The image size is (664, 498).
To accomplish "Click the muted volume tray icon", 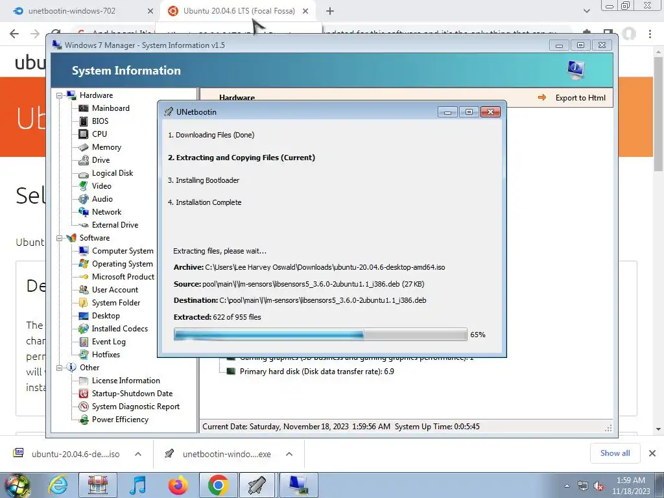I will point(599,486).
